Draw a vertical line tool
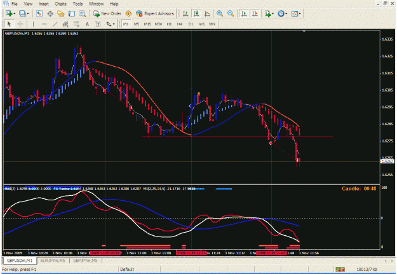The height and width of the screenshot is (274, 397). [x=33, y=24]
